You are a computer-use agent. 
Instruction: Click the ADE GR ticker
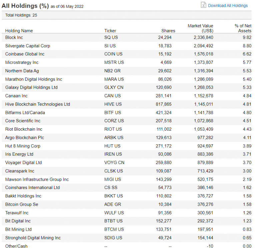(x=113, y=205)
